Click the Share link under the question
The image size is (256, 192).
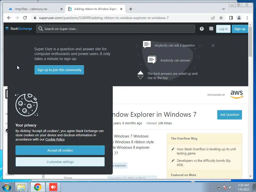pyautogui.click(x=67, y=178)
